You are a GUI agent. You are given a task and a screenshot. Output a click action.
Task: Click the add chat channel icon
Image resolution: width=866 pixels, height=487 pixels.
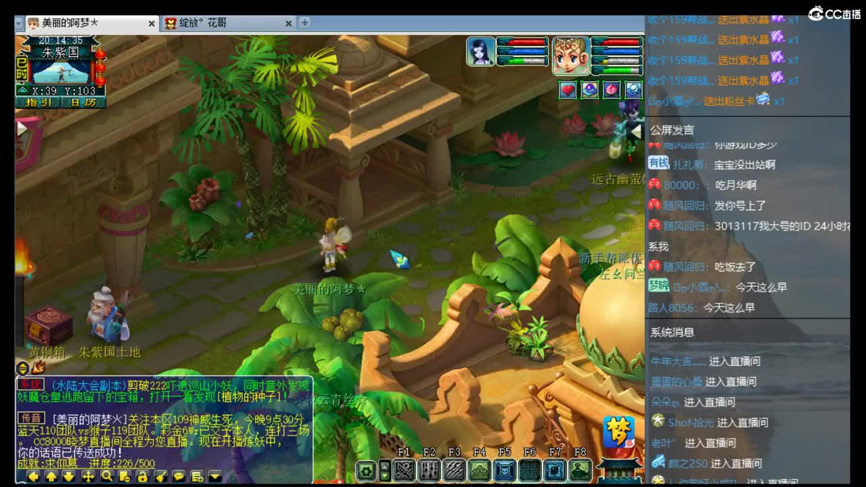[197, 476]
